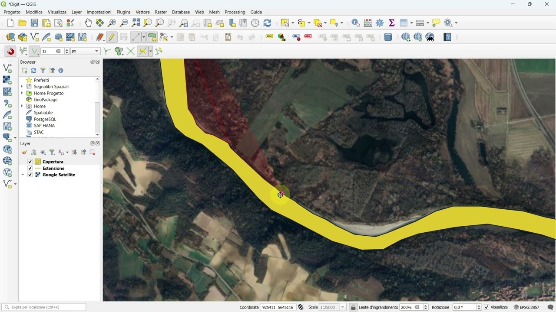
Task: Open the Progetto menu
Action: (12, 12)
